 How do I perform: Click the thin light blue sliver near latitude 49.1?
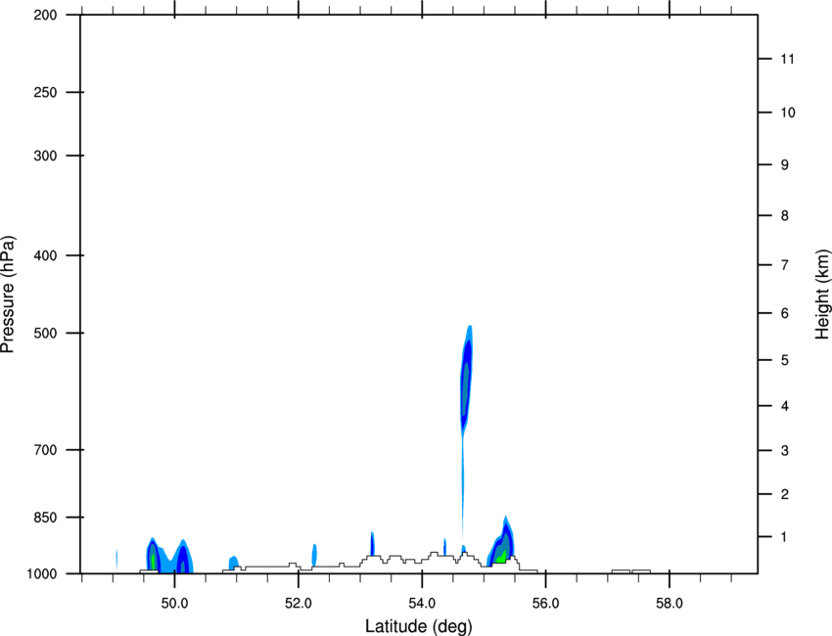pos(116,560)
